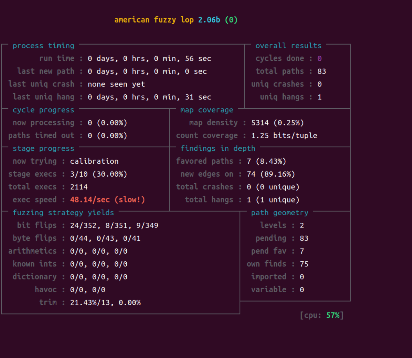412x358 pixels.
Task: Click the 'arithmetics' label
Action: [33, 251]
